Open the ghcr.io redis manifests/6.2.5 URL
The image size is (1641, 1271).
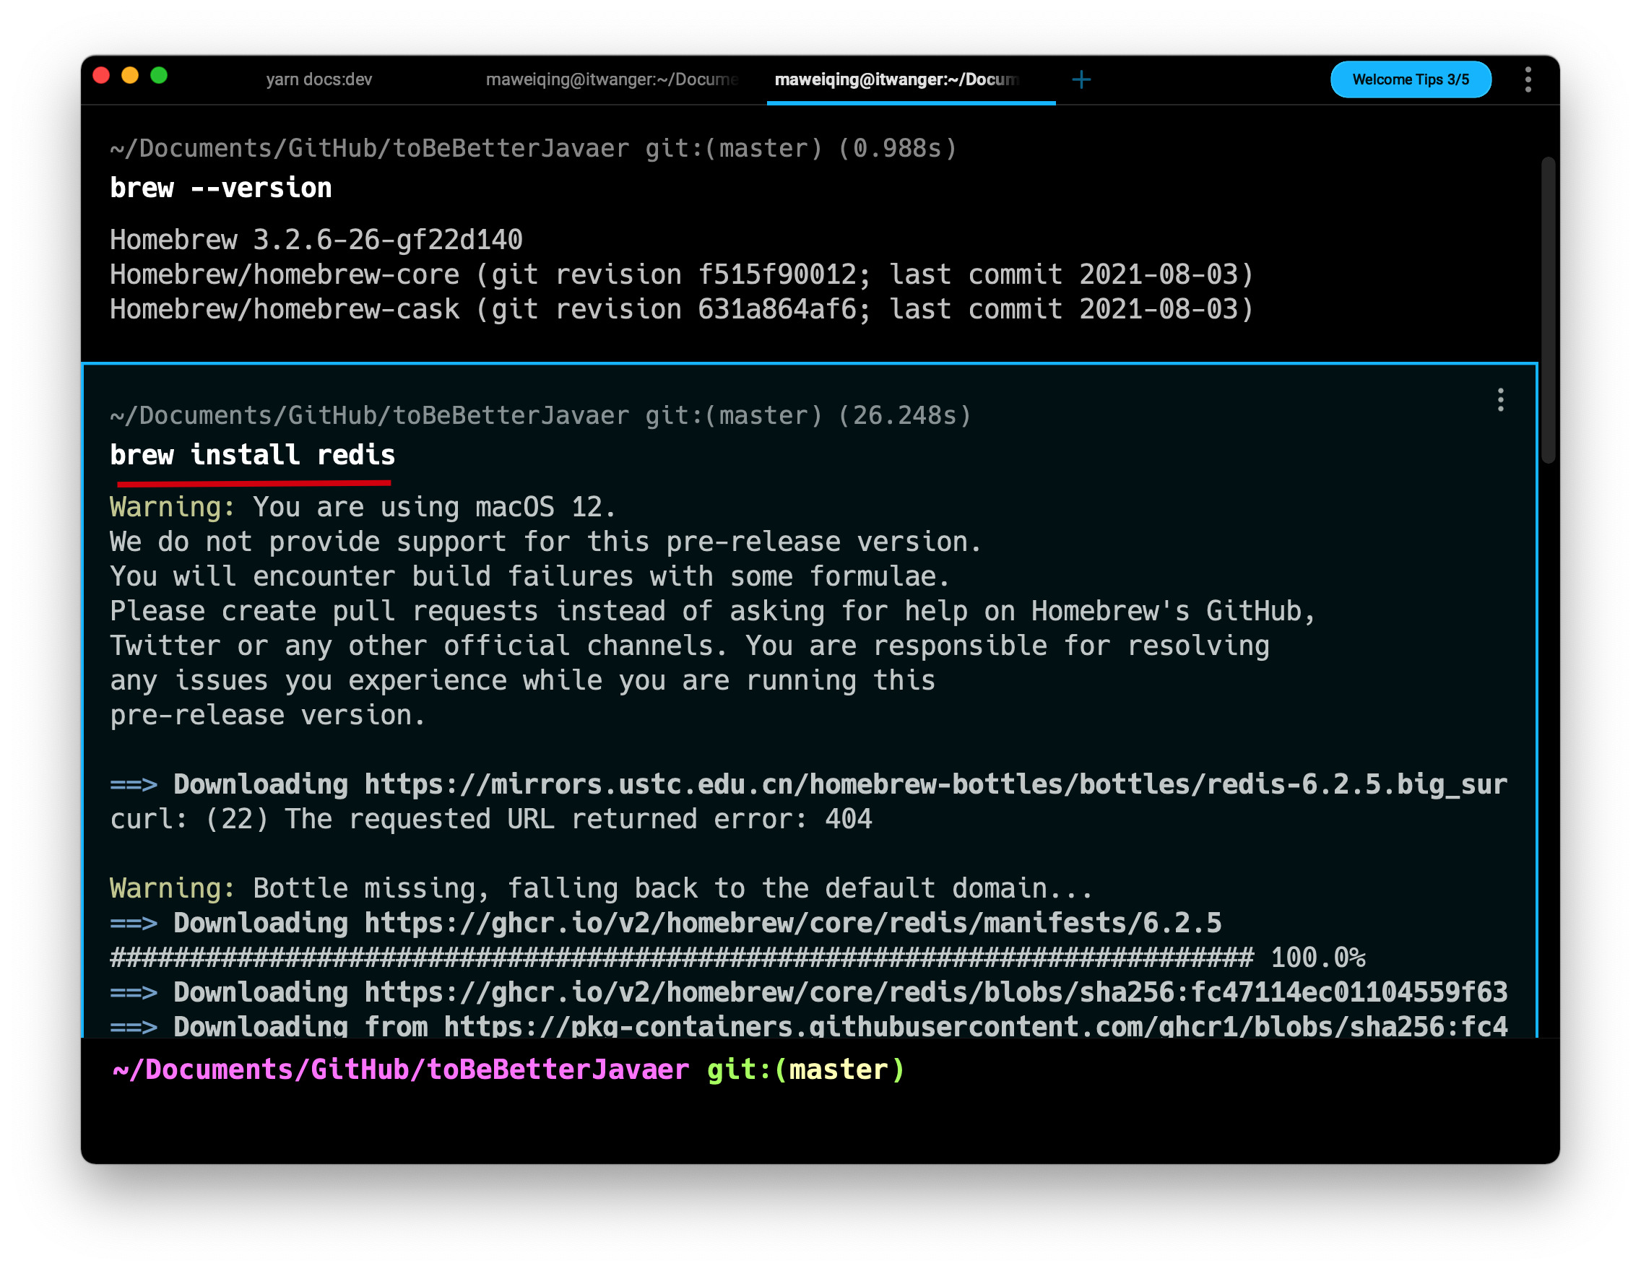coord(792,923)
